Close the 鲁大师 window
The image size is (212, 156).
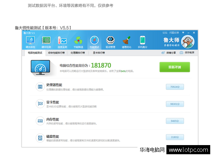coord(194,33)
